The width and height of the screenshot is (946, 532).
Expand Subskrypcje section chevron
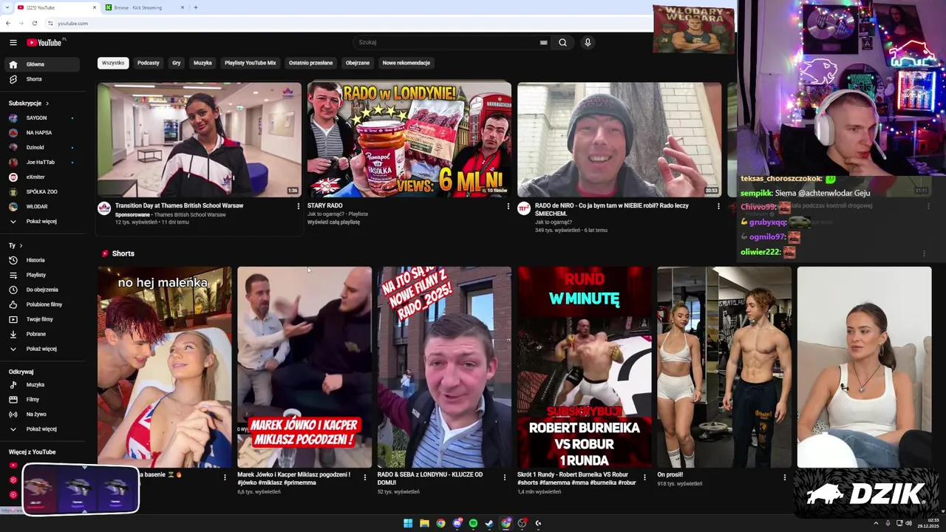tap(47, 103)
